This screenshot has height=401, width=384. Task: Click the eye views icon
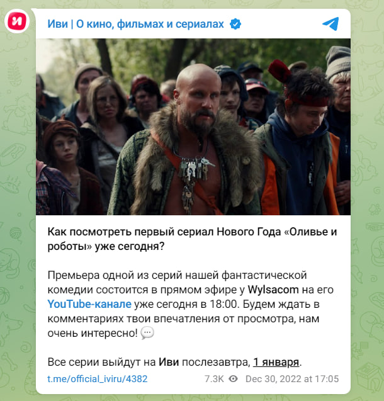(233, 379)
